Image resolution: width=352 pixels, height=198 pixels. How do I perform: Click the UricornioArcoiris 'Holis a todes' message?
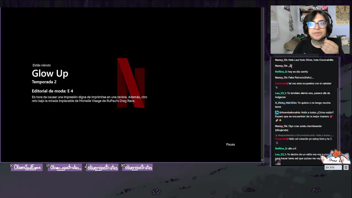(304, 116)
